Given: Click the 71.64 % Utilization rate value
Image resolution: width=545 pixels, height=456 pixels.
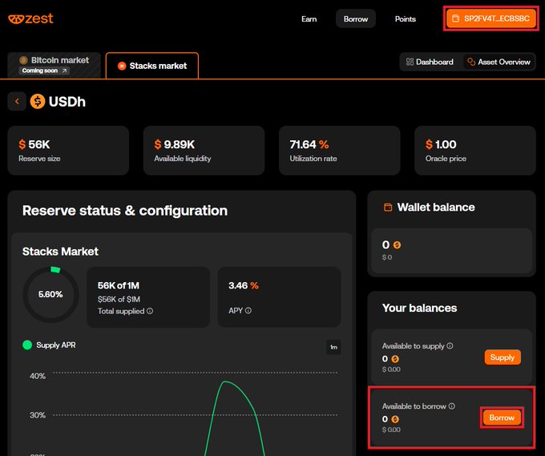Looking at the screenshot, I should click(x=309, y=144).
